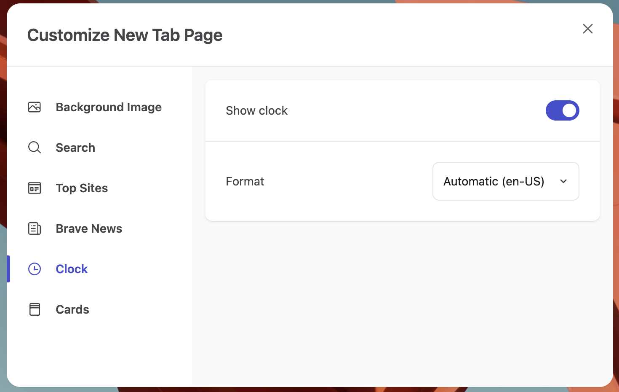Select the Brave News tab label
This screenshot has width=619, height=392.
coord(89,228)
